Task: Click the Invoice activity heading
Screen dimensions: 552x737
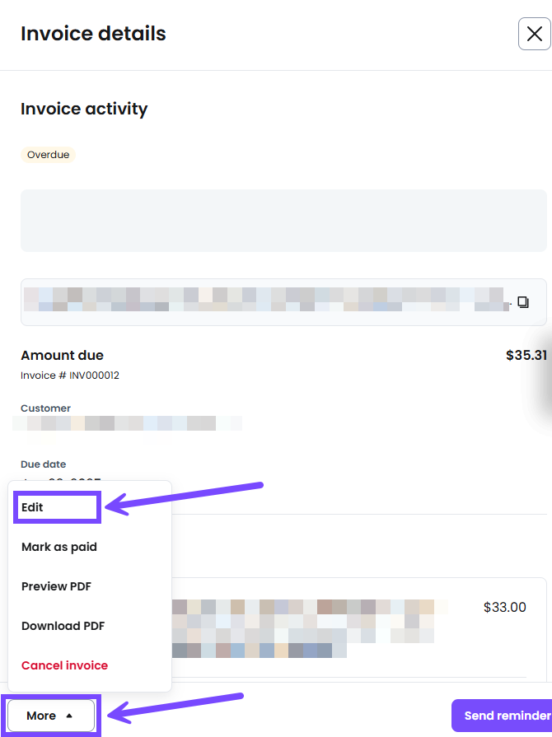Action: (84, 109)
